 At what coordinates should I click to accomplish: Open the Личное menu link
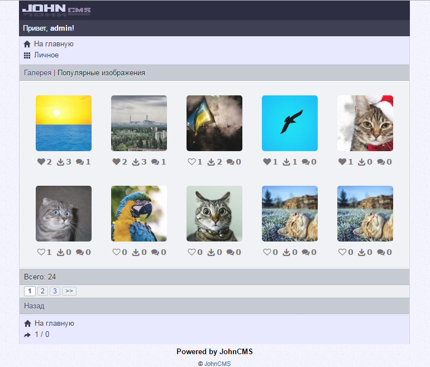[46, 55]
